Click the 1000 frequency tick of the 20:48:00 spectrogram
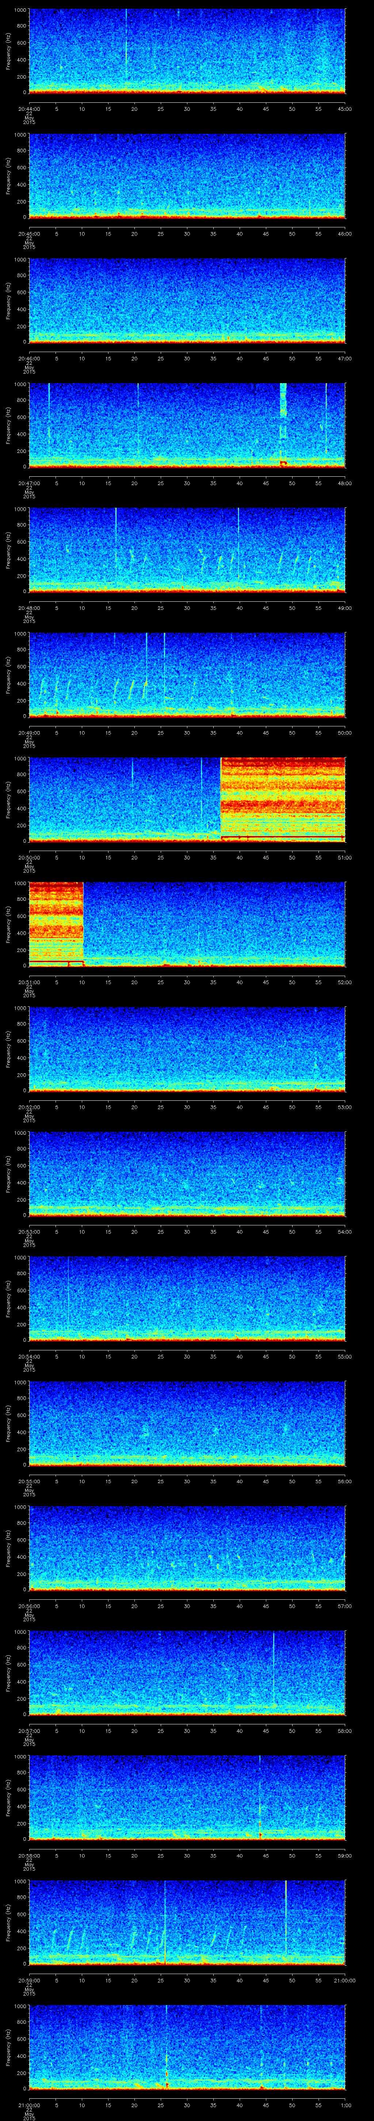Image resolution: width=374 pixels, height=2121 pixels. pyautogui.click(x=20, y=509)
